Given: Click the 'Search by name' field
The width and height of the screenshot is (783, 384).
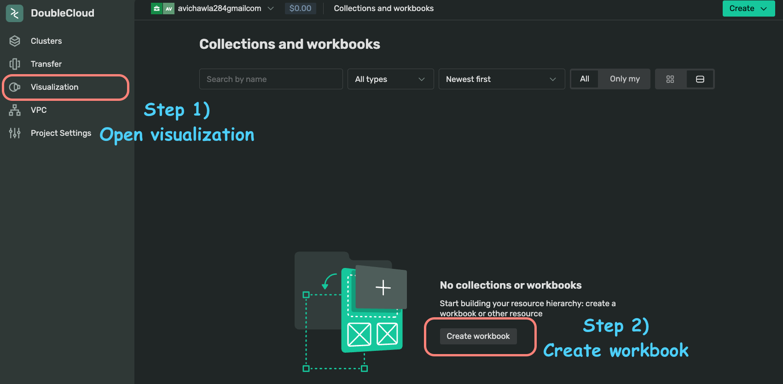Looking at the screenshot, I should tap(271, 79).
